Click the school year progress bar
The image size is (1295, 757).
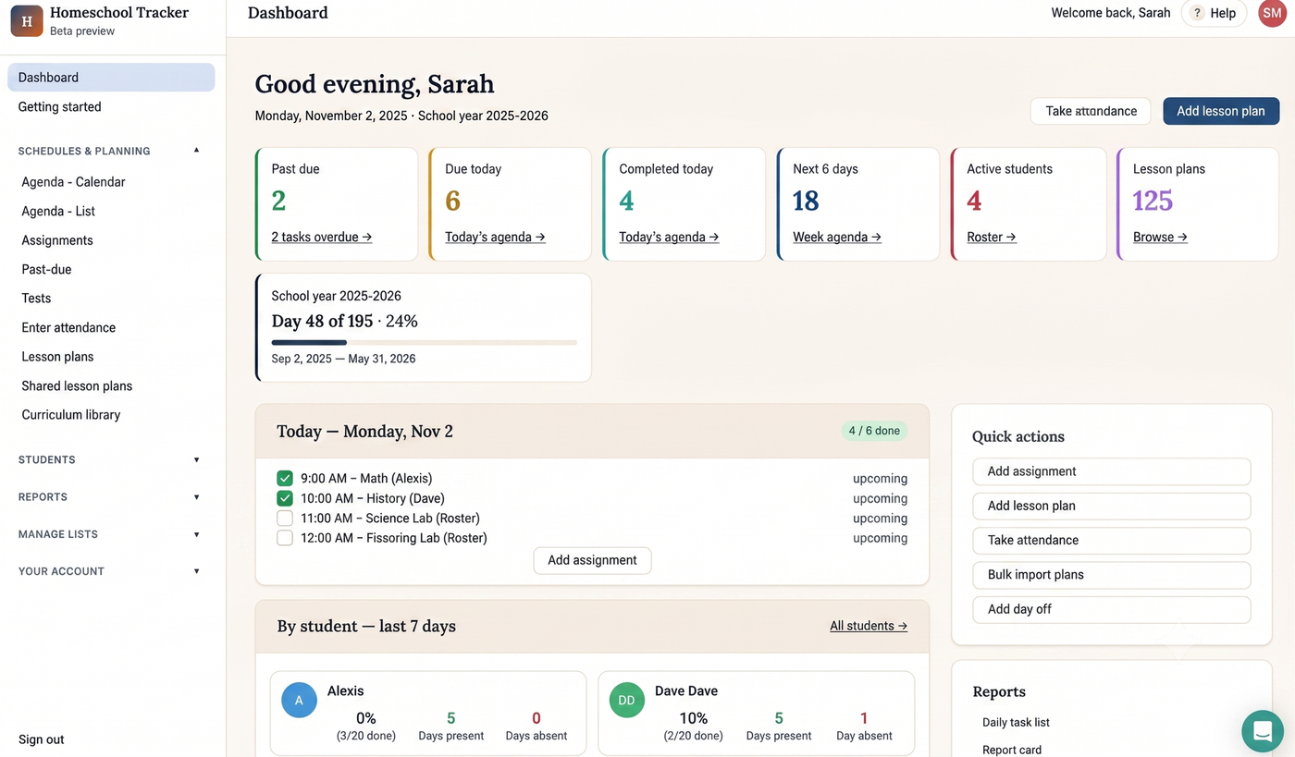point(425,343)
